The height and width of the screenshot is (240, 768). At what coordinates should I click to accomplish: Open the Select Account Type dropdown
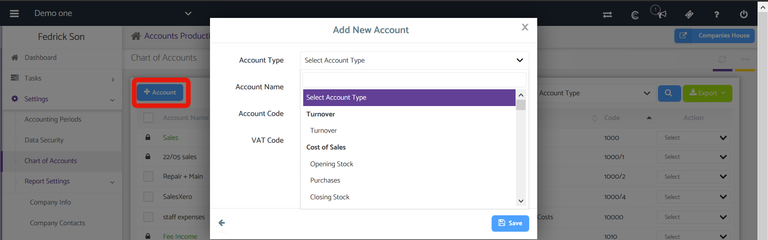414,60
